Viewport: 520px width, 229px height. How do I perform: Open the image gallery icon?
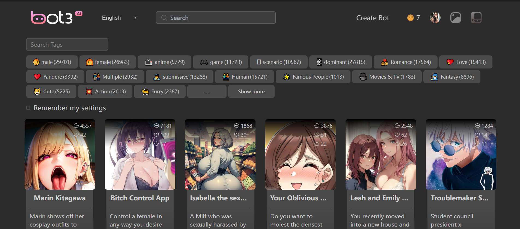[x=455, y=18]
